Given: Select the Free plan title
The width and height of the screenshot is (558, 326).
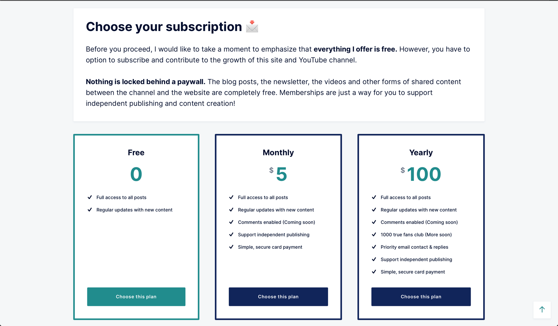Looking at the screenshot, I should pos(136,153).
